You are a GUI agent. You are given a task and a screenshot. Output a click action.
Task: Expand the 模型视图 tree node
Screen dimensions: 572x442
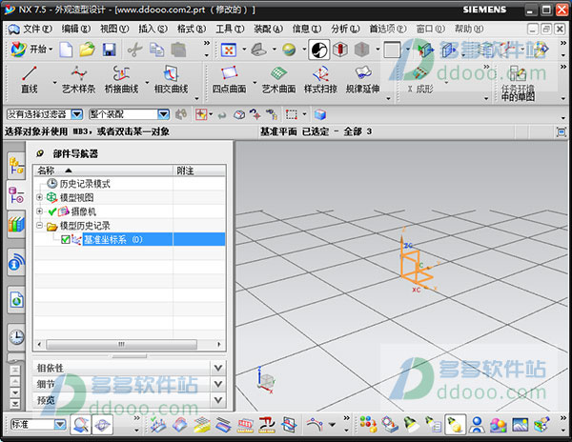39,197
